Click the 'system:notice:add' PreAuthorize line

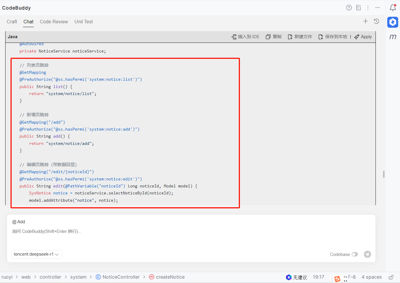click(80, 129)
